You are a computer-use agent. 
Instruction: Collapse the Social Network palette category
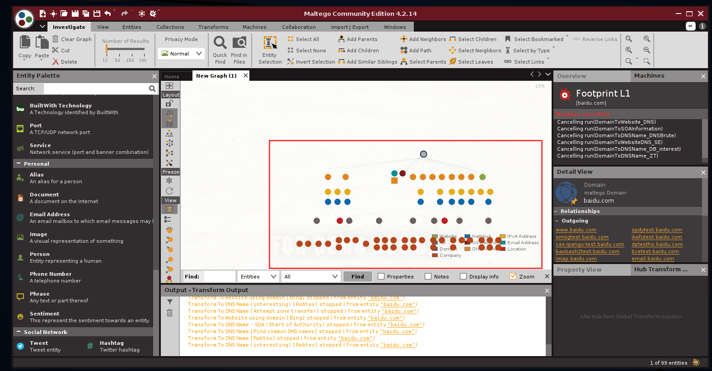[19, 332]
